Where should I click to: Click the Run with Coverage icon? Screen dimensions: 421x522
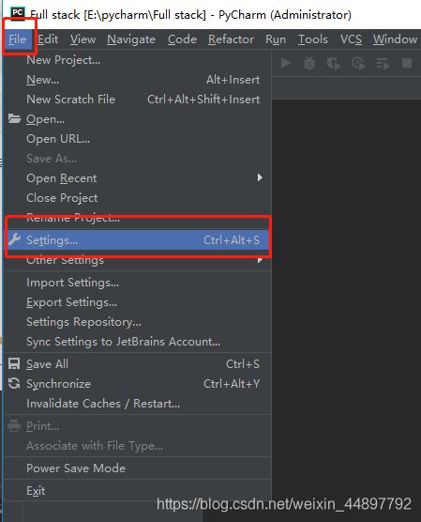point(334,63)
